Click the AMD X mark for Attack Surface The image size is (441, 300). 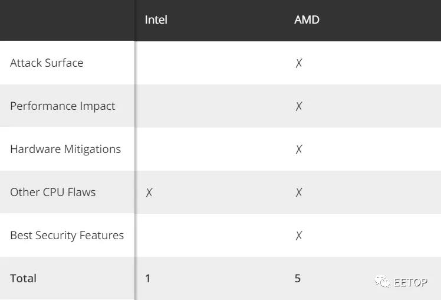point(299,63)
